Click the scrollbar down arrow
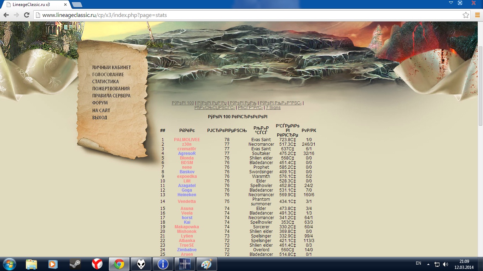The image size is (483, 271). pyautogui.click(x=481, y=254)
